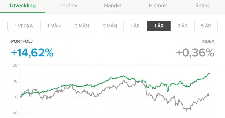
Task: Click the PORTFÖLJ heading label
Action: click(22, 42)
